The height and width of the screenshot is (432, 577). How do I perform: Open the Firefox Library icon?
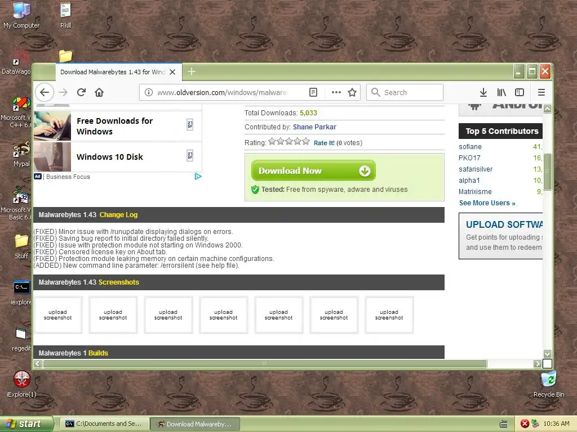[501, 92]
